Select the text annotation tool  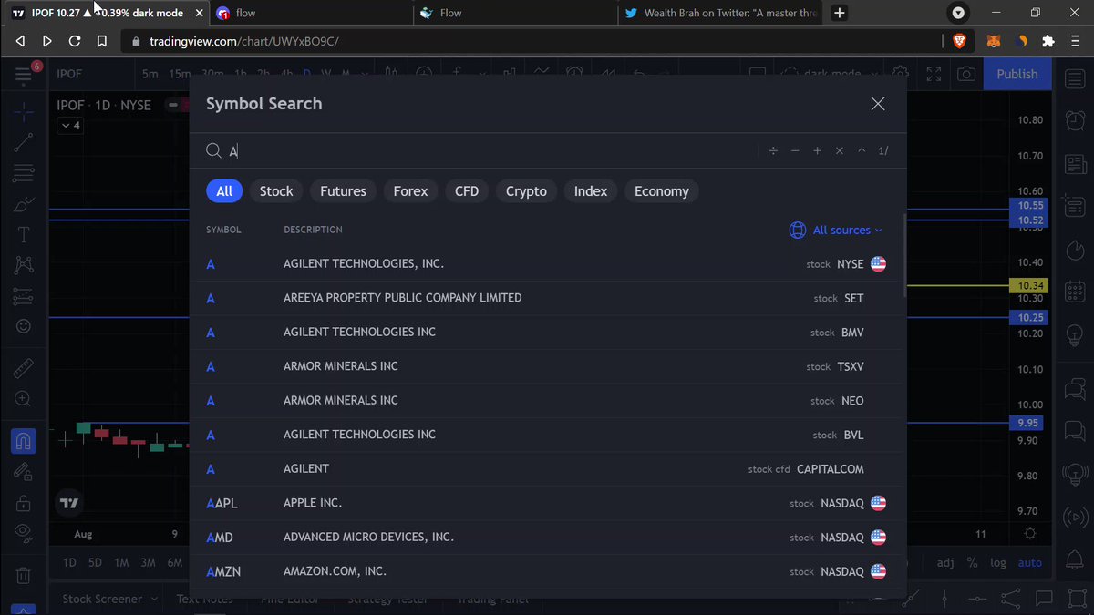pyautogui.click(x=24, y=234)
